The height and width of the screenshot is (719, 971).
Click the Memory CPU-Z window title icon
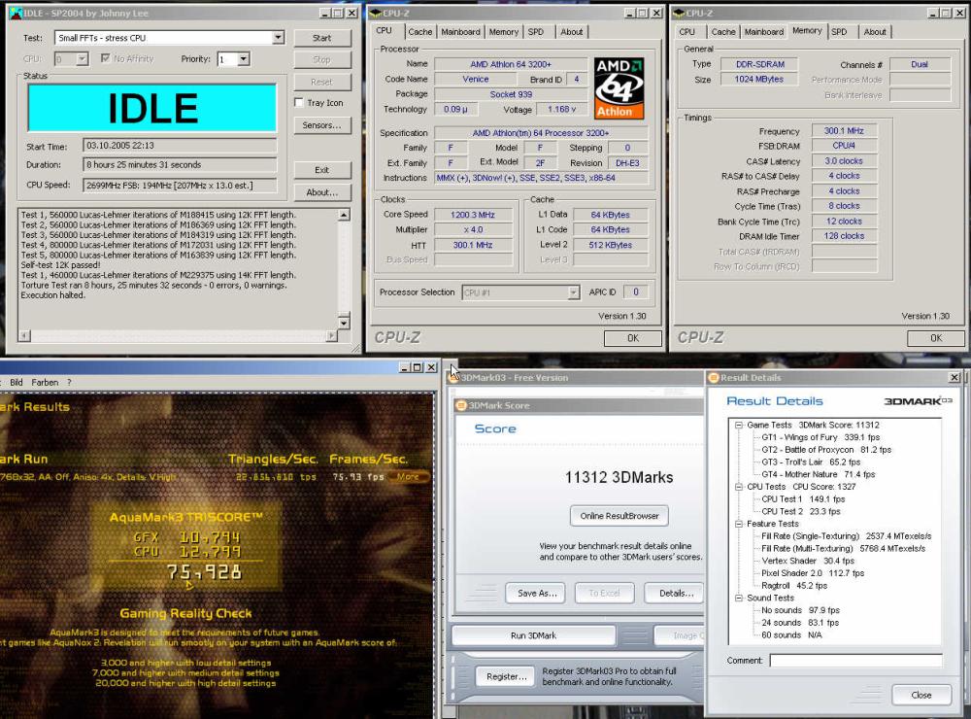click(x=679, y=13)
